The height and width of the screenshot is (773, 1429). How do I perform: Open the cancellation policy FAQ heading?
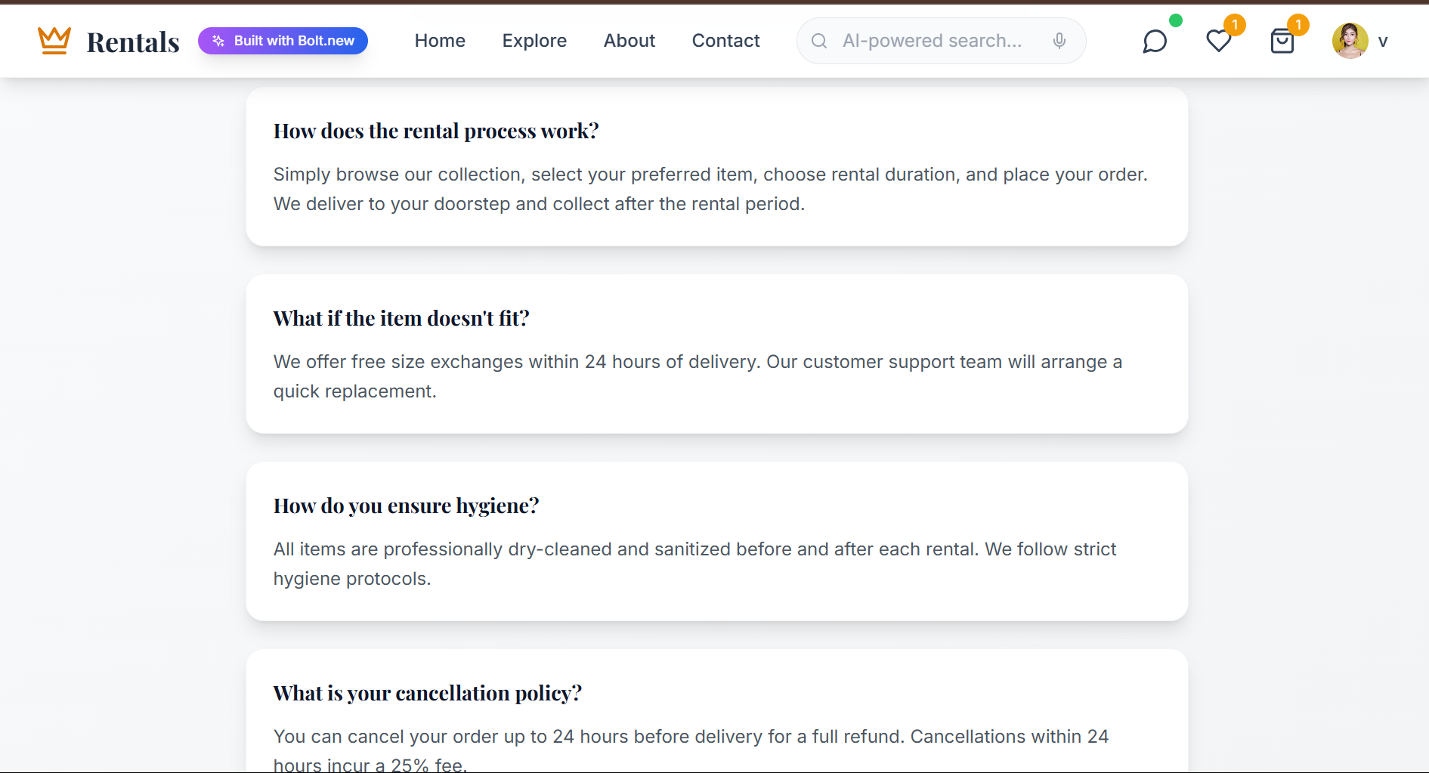pyautogui.click(x=428, y=694)
